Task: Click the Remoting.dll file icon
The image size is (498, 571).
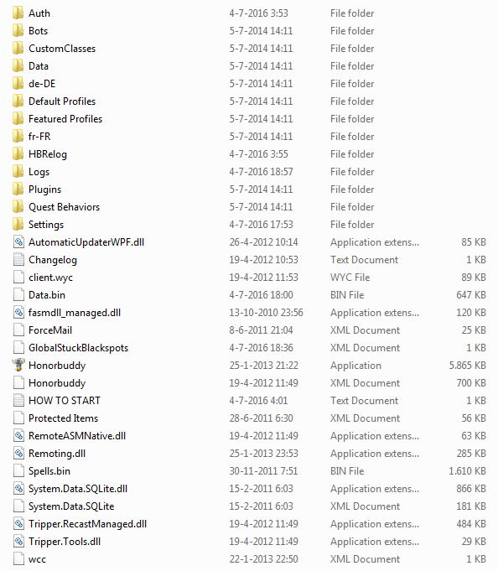Action: click(18, 453)
